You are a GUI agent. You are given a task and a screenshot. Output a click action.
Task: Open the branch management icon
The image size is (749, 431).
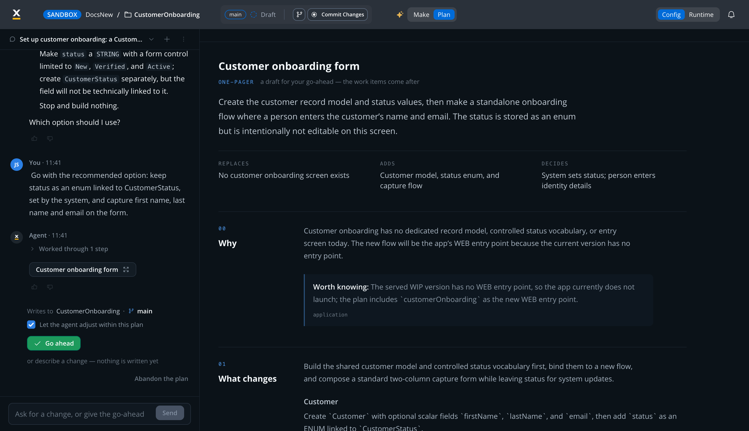(299, 15)
